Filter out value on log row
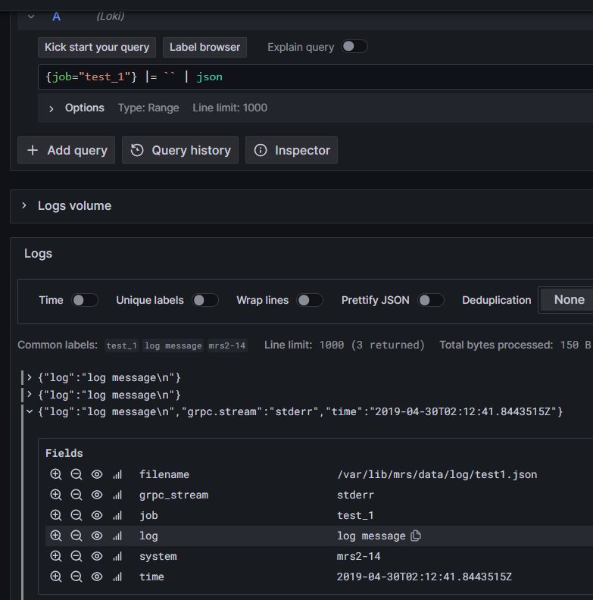This screenshot has height=600, width=593. click(x=76, y=536)
